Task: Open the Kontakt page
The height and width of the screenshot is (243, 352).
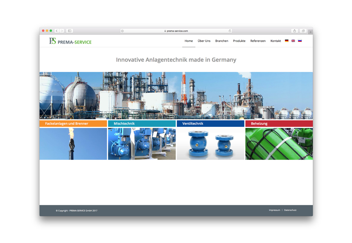Action: [x=275, y=41]
